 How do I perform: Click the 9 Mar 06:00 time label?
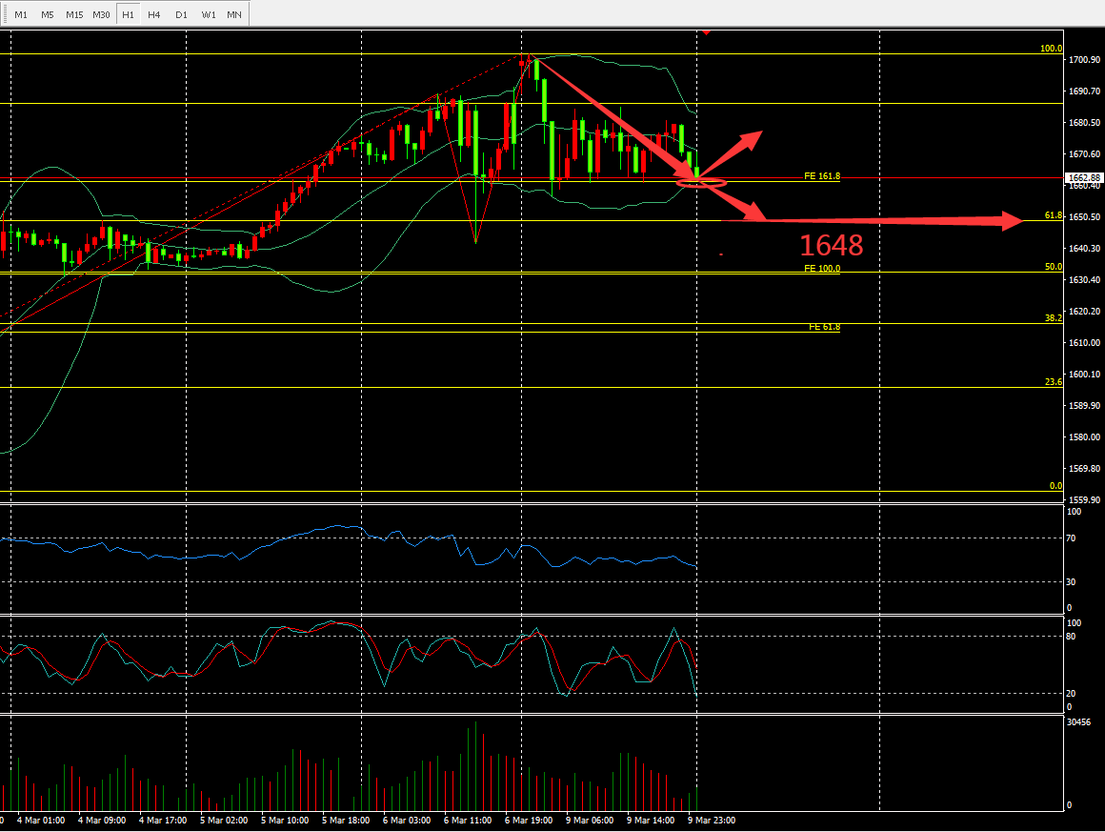(590, 820)
